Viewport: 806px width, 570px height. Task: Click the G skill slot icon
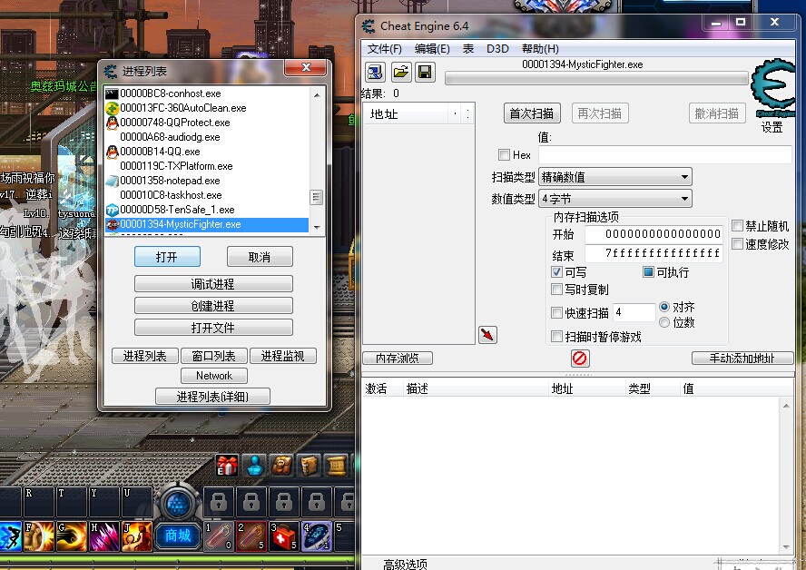tap(72, 536)
